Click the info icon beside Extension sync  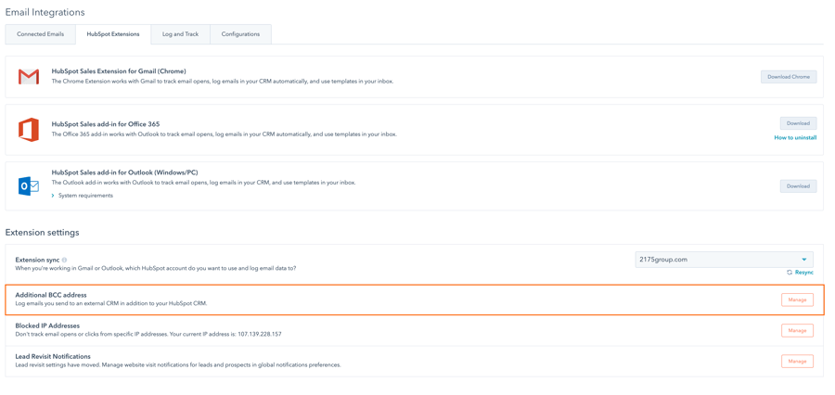pos(64,260)
